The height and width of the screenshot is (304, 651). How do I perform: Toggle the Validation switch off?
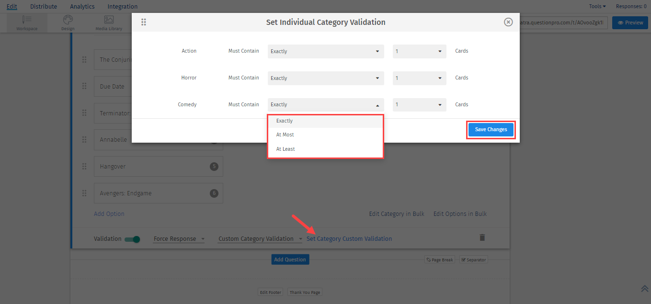pyautogui.click(x=132, y=239)
